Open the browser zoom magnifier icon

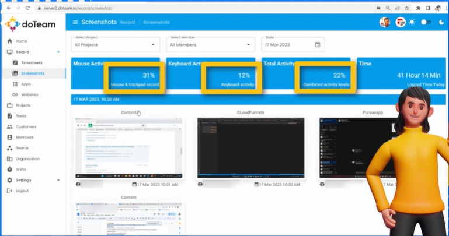(x=388, y=8)
